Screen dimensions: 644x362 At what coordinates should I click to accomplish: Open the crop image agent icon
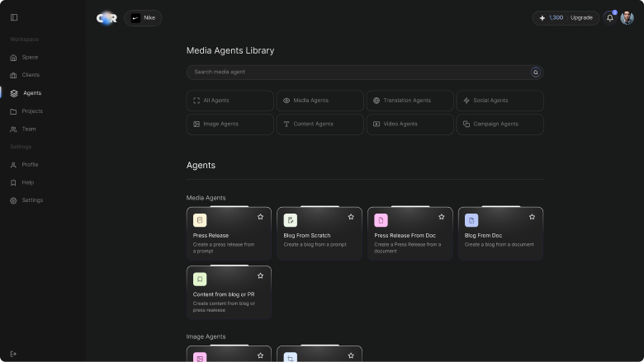tap(291, 357)
